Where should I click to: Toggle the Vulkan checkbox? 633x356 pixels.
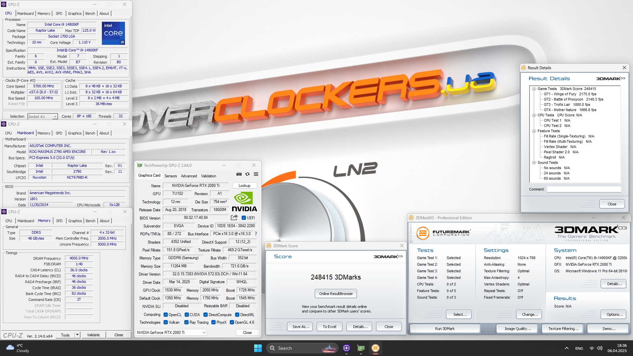coord(166,322)
